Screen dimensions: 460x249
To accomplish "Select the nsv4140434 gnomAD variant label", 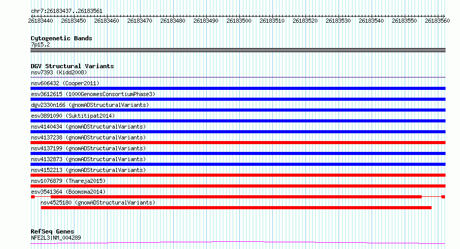I will [88, 127].
